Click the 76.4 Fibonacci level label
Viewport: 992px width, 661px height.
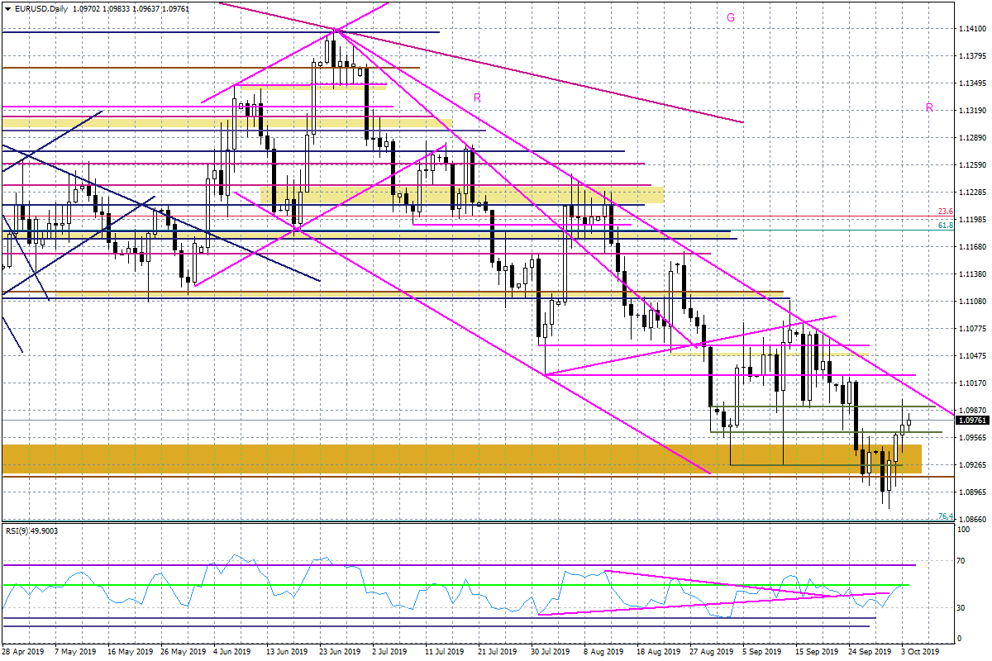[946, 516]
